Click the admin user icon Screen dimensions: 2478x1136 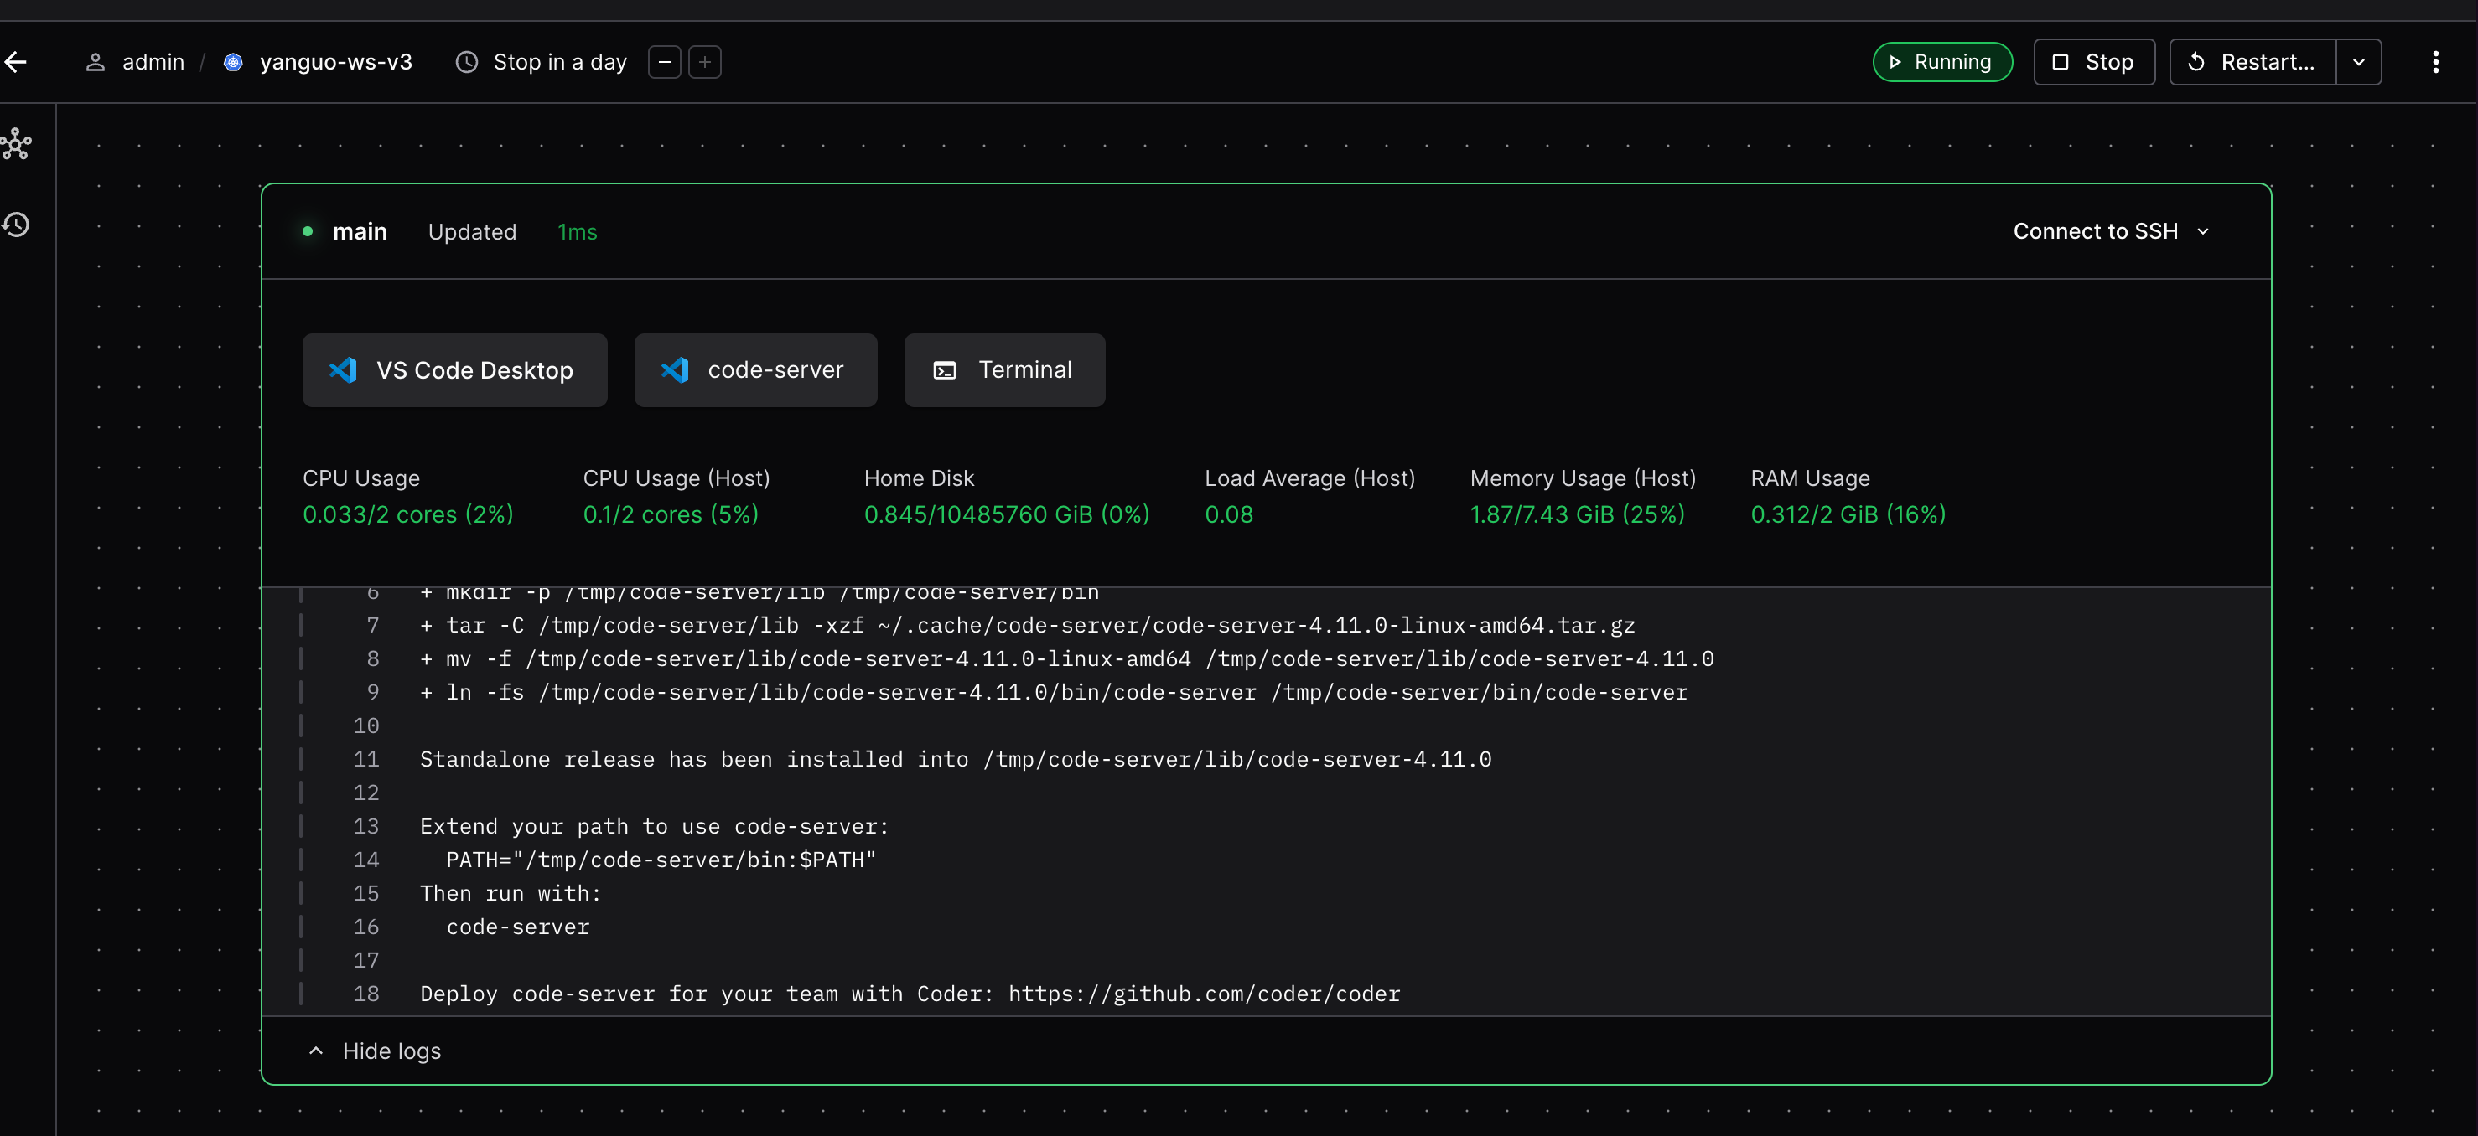(96, 63)
